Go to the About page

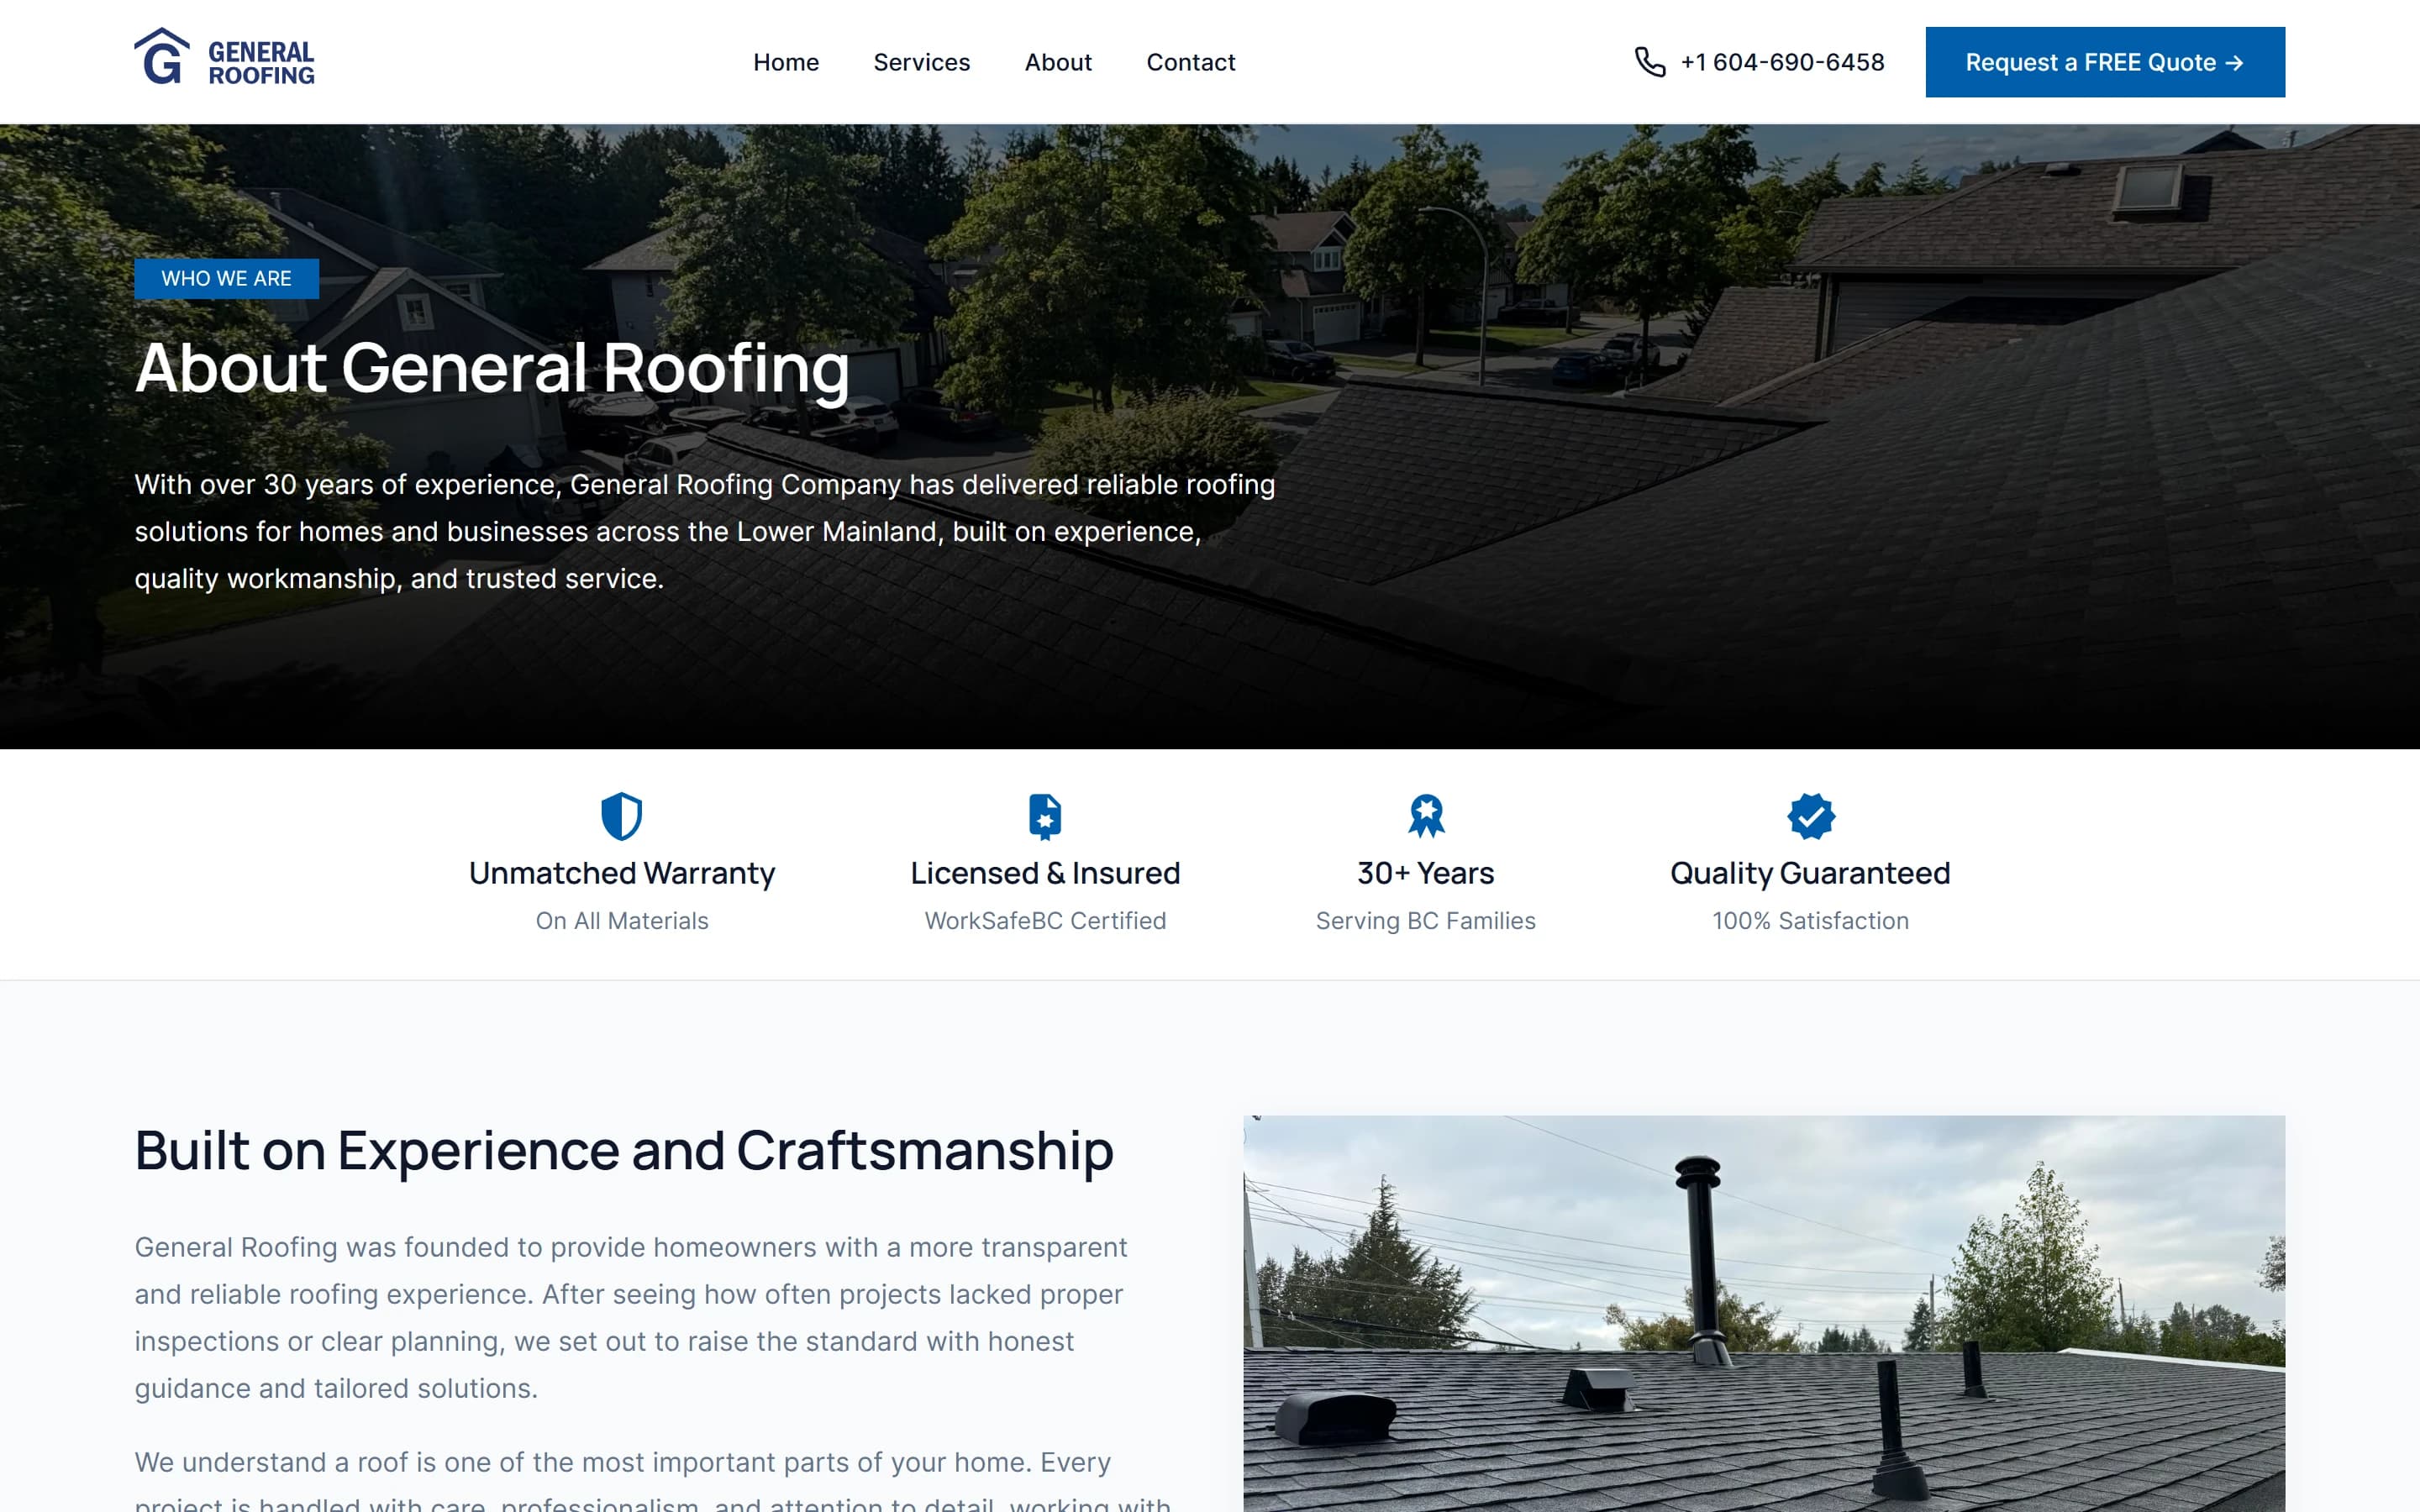[x=1058, y=62]
